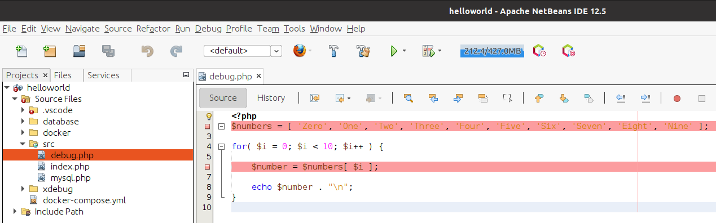Open the Help menu
716x223 pixels.
(x=356, y=28)
